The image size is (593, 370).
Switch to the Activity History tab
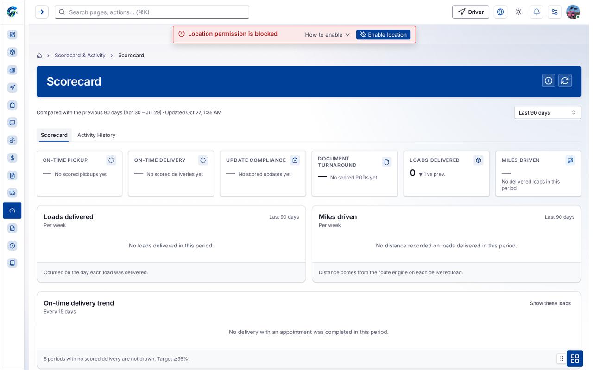click(96, 135)
